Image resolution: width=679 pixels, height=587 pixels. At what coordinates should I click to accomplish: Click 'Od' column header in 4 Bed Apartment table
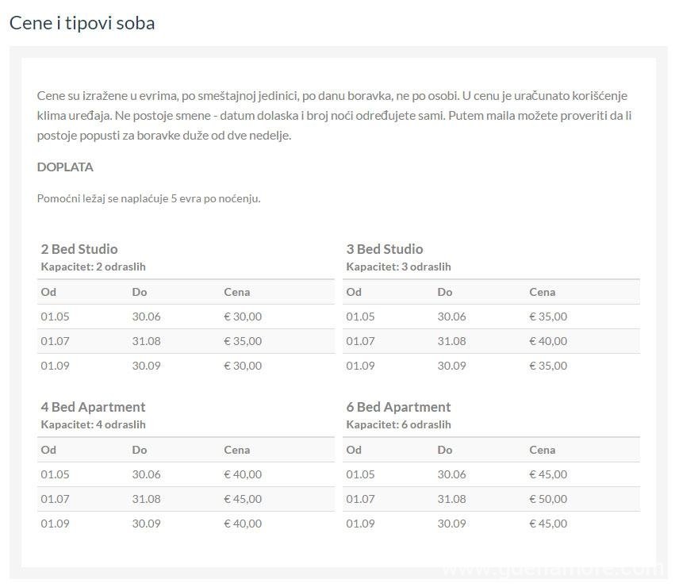coord(48,451)
